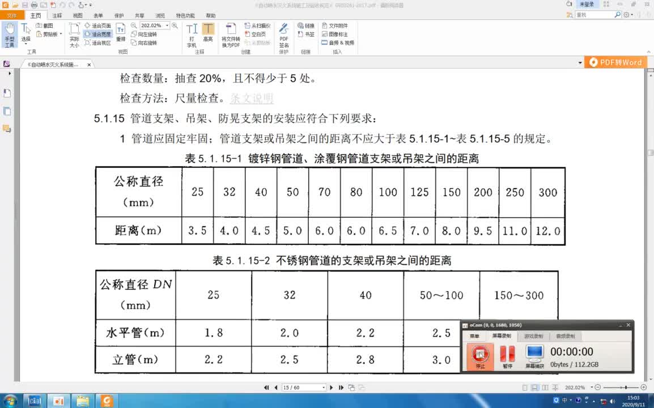Screen dimensions: 654x408
Task: Click the Snapshot (截图) tool
Action: coord(45,25)
